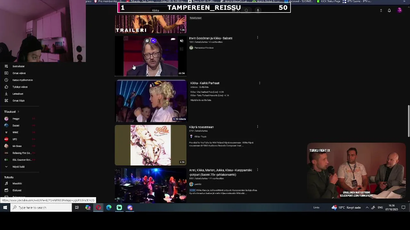Open more options for Käyrä nousemaan
Image resolution: width=410 pixels, height=230 pixels.
[258, 127]
